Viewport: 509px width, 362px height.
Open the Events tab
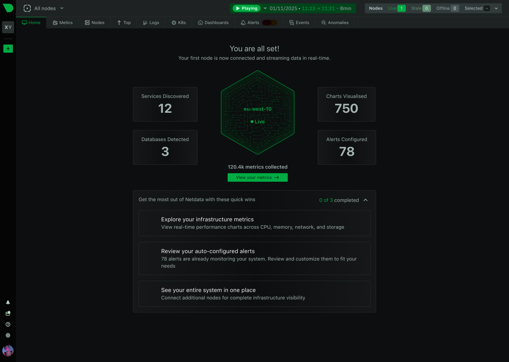[x=299, y=22]
